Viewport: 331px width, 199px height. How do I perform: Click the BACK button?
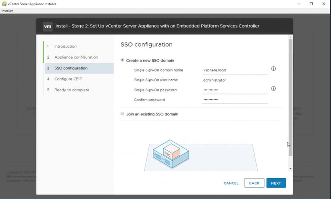pyautogui.click(x=254, y=183)
